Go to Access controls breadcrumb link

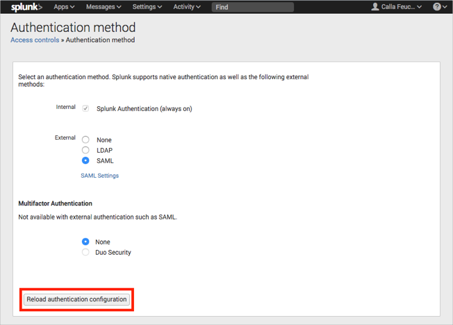(35, 40)
